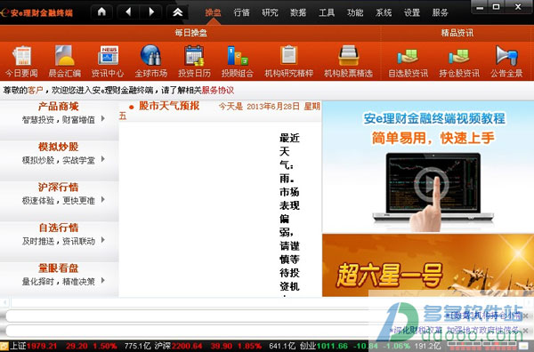Open the 资讯中心 NEWS icon
Image resolution: width=534 pixels, height=352 pixels.
108,55
